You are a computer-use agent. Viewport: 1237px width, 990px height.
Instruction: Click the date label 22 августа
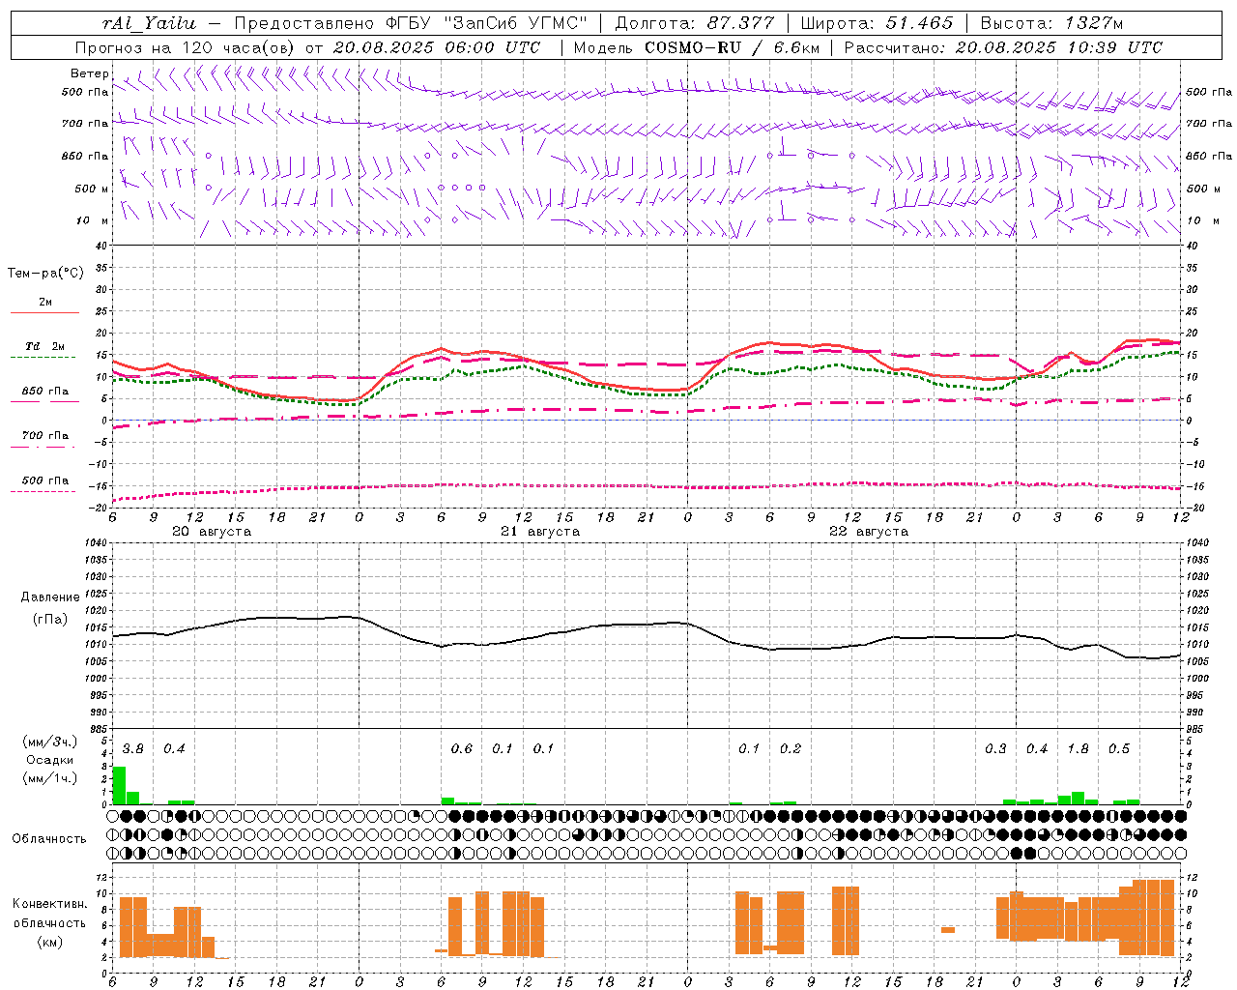(x=869, y=532)
